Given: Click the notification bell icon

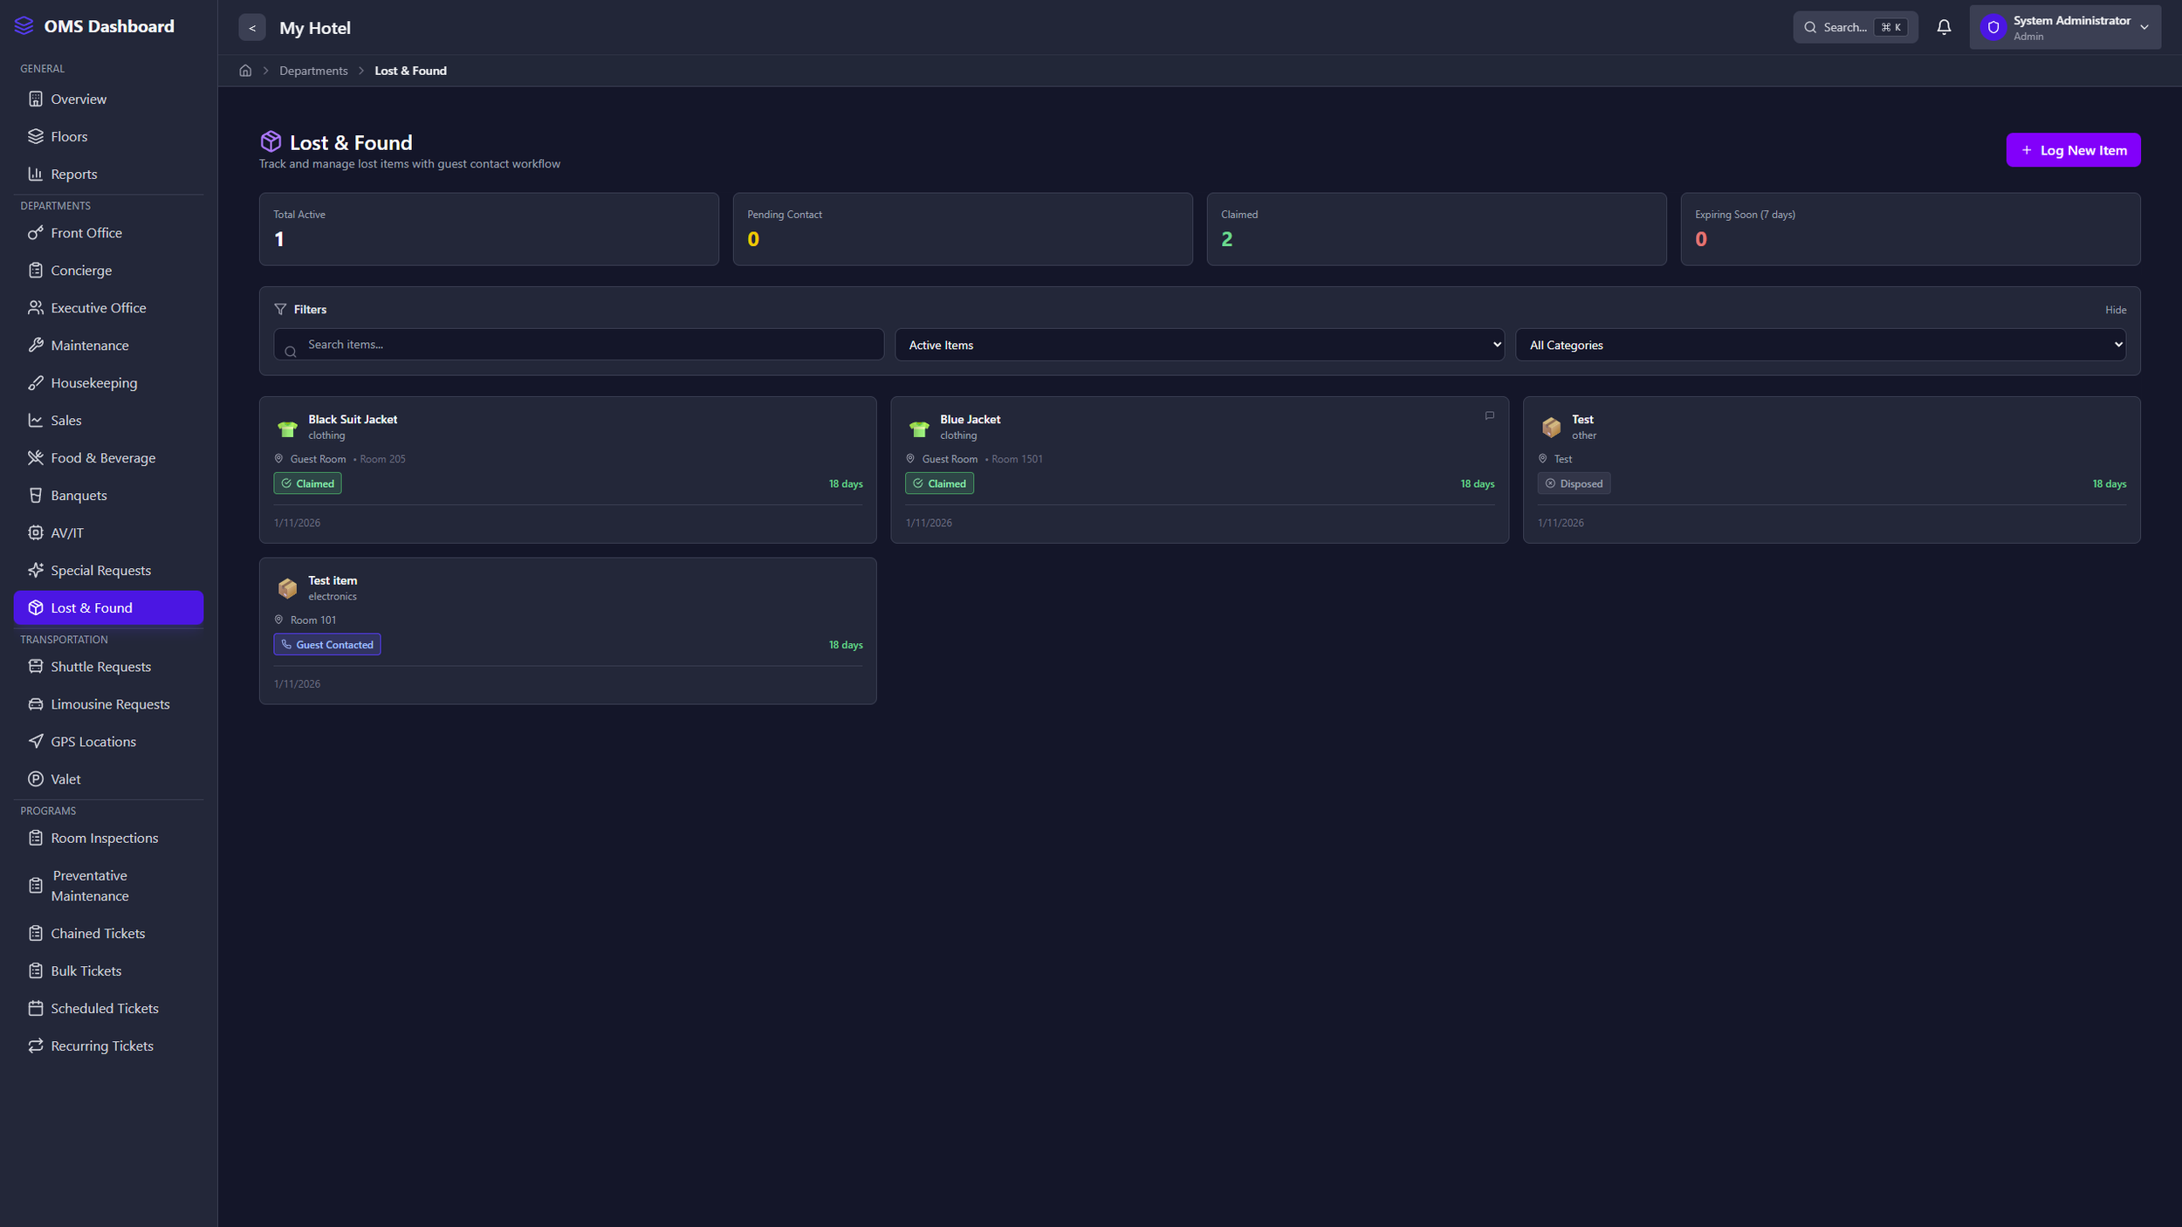Looking at the screenshot, I should (1943, 27).
